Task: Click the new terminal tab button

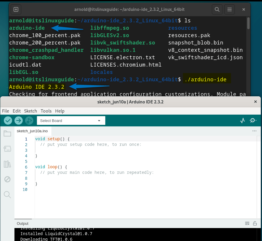Action: 16,9
